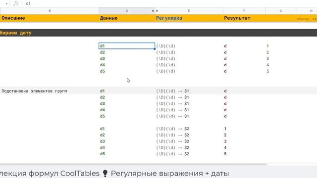317x178 pixels.
Task: Click regex '(\D)(\d) → $2' in the d5 row
Action: (x=173, y=154)
